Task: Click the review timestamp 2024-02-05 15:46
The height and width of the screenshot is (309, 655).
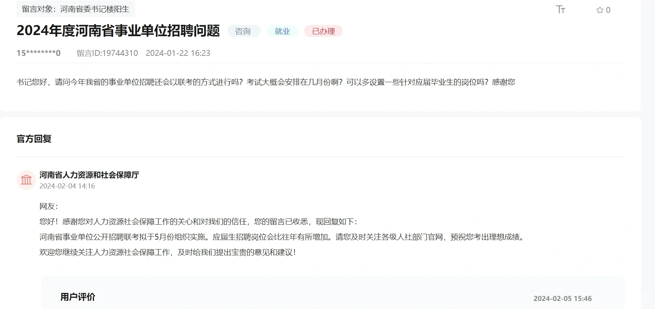Action: (x=563, y=298)
